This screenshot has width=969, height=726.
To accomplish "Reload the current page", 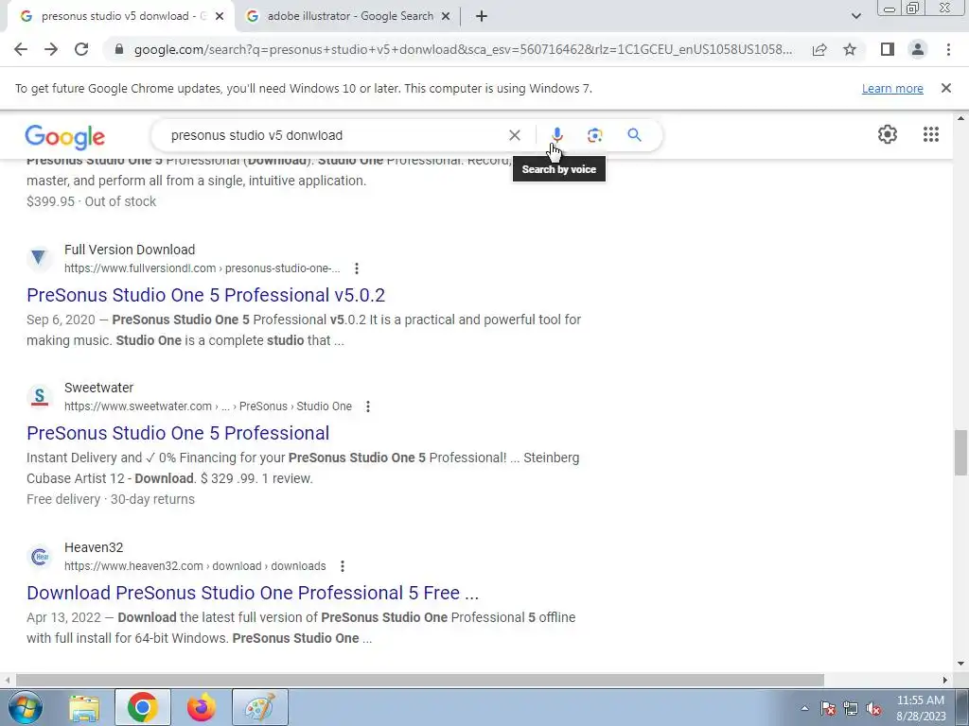I will click(x=81, y=49).
